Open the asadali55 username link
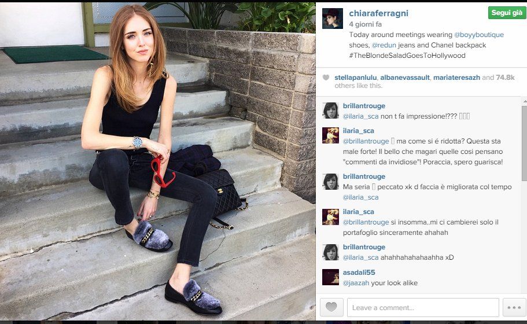The width and height of the screenshot is (527, 324). coord(359,273)
